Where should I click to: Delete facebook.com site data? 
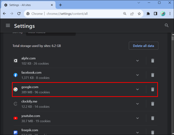tap(153, 75)
